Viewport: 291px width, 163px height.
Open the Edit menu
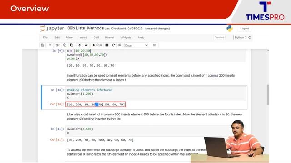click(57, 38)
